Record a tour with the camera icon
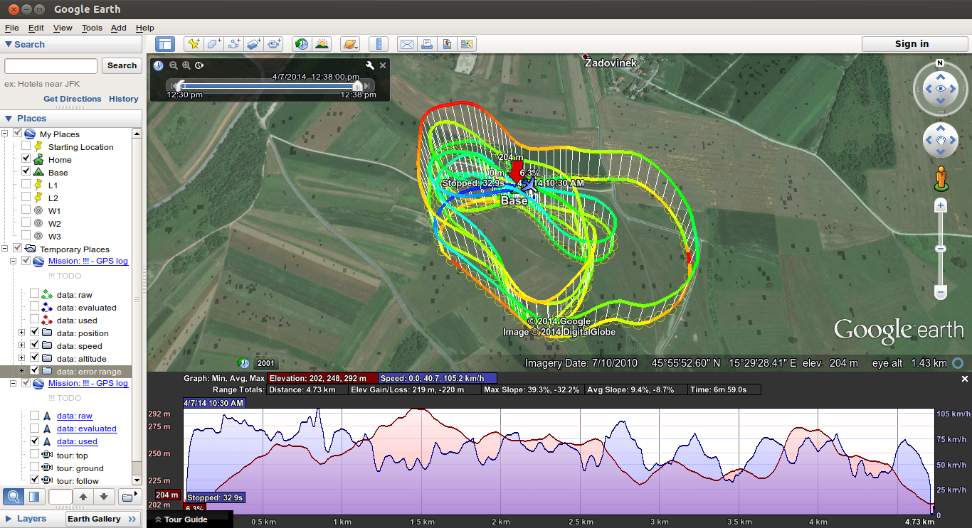 tap(274, 44)
